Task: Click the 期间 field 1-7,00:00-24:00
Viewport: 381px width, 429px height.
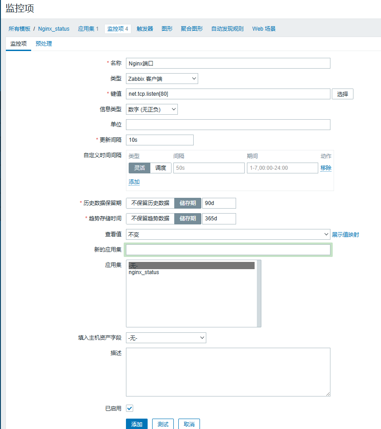Action: 283,168
